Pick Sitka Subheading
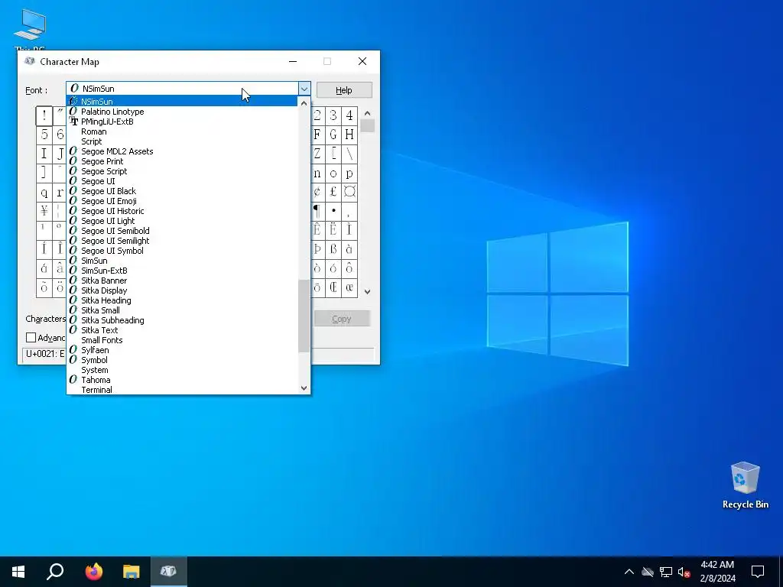 pos(182,320)
